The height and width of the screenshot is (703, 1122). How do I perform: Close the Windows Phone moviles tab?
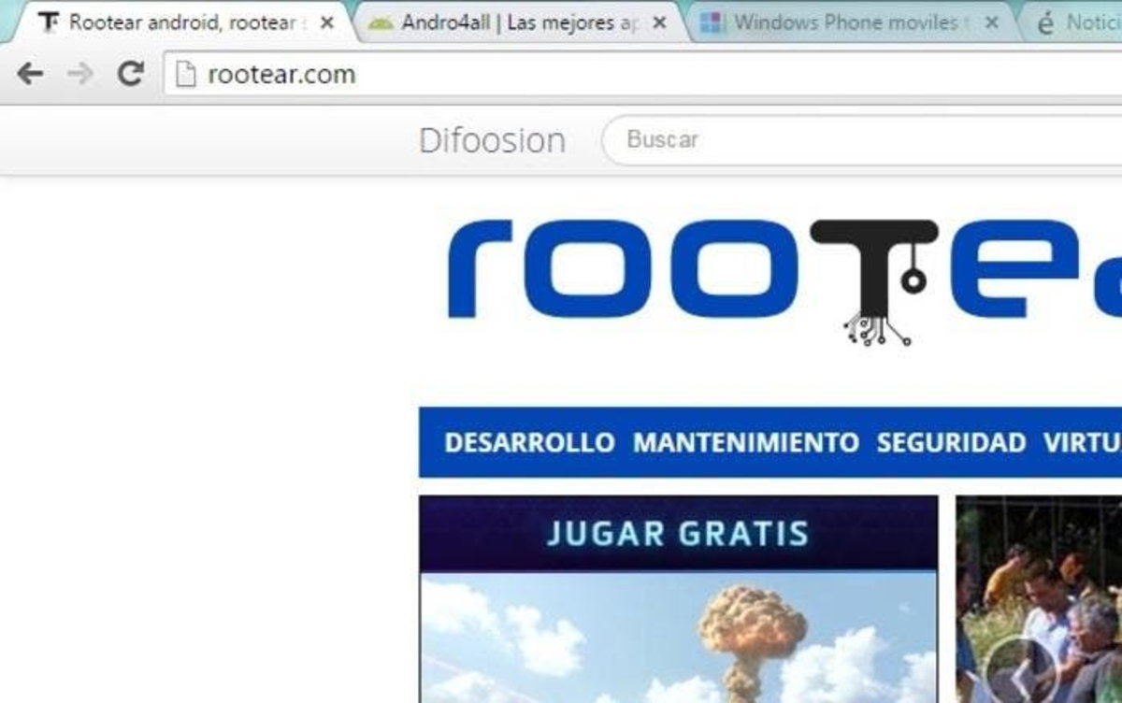(x=992, y=23)
